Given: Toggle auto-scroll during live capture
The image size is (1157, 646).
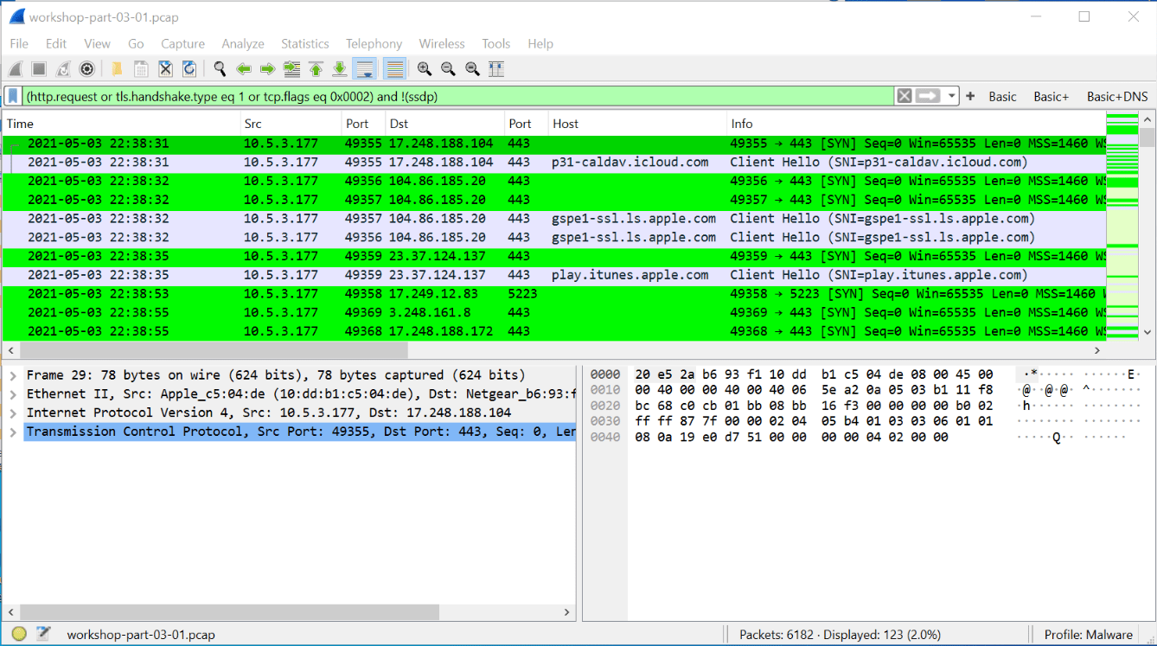Looking at the screenshot, I should pos(364,69).
